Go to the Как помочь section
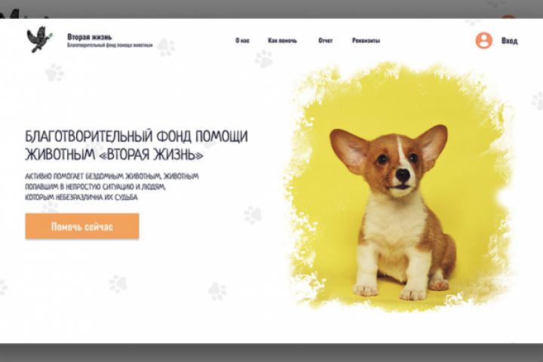 (282, 41)
